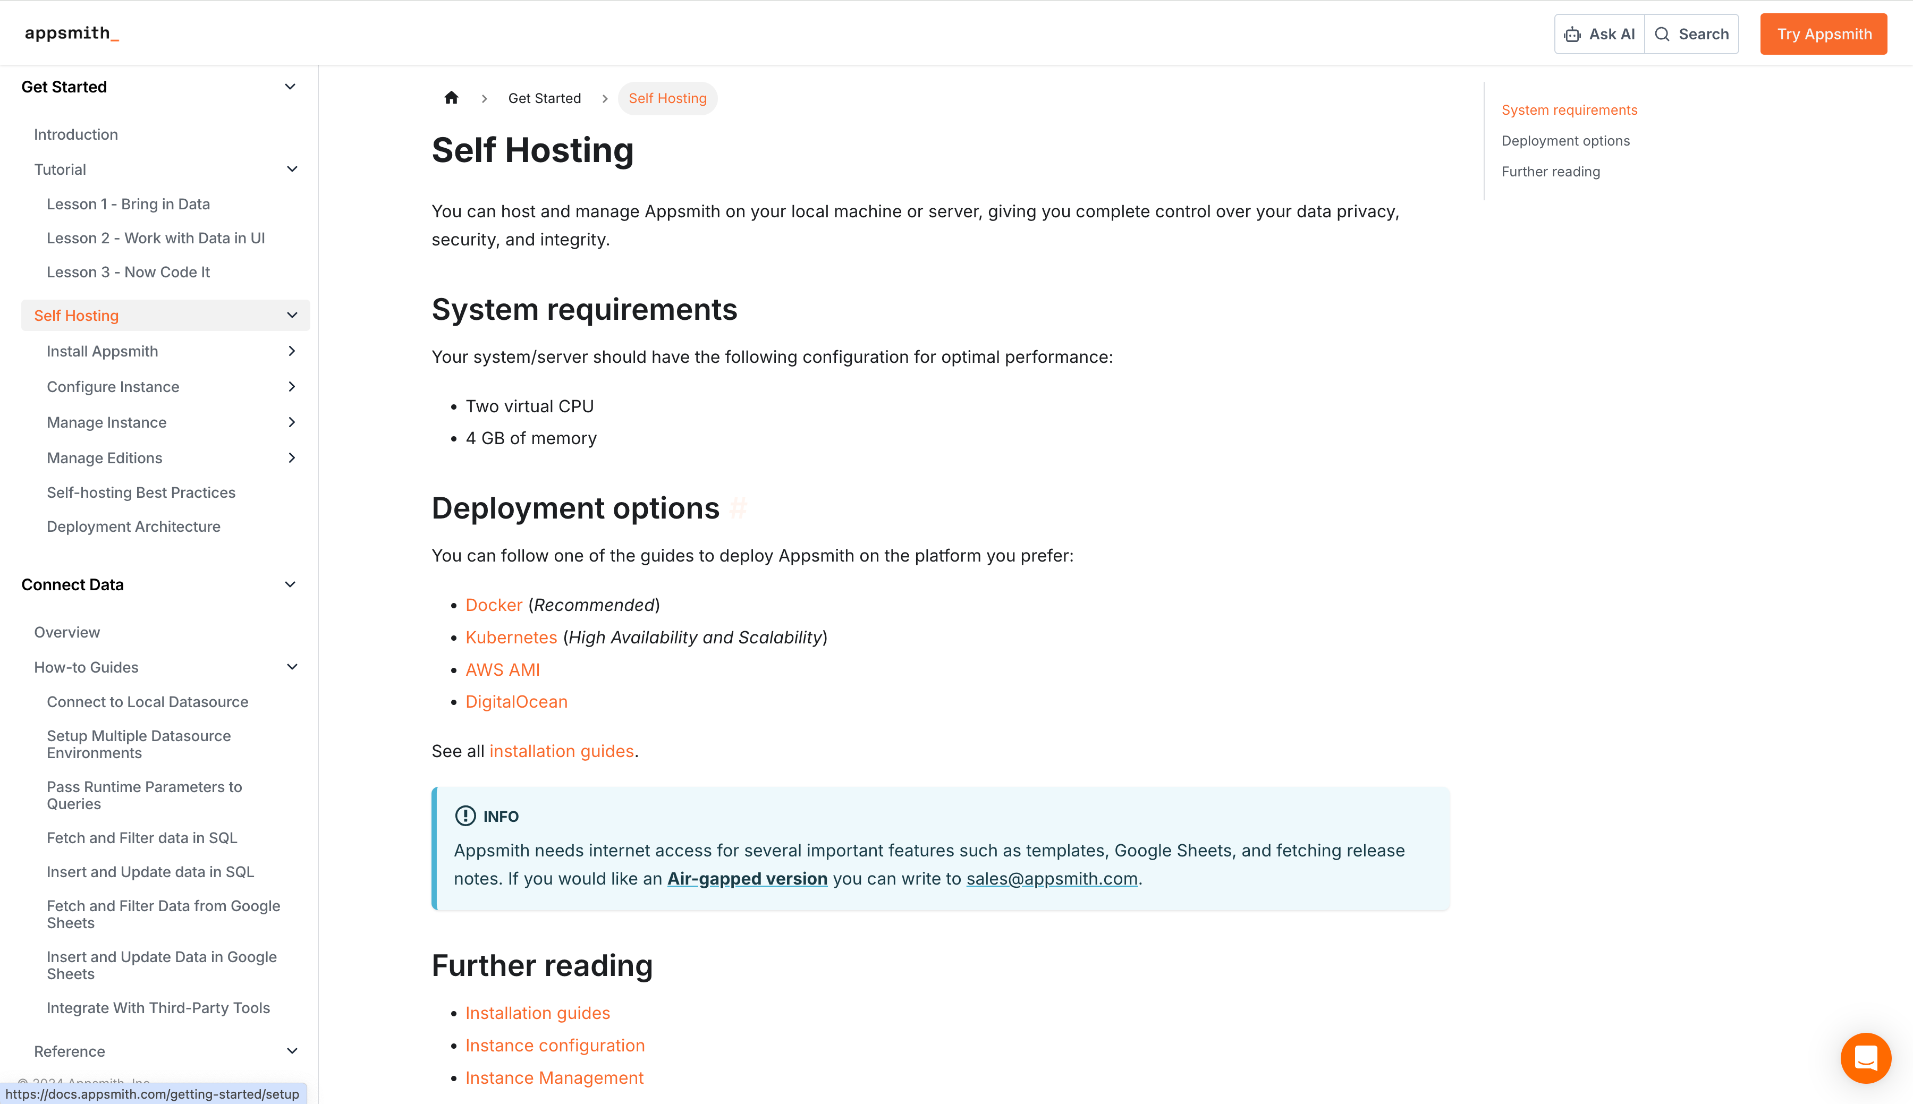Image resolution: width=1913 pixels, height=1104 pixels.
Task: Select the Self Hosting breadcrumb tab
Action: point(667,97)
